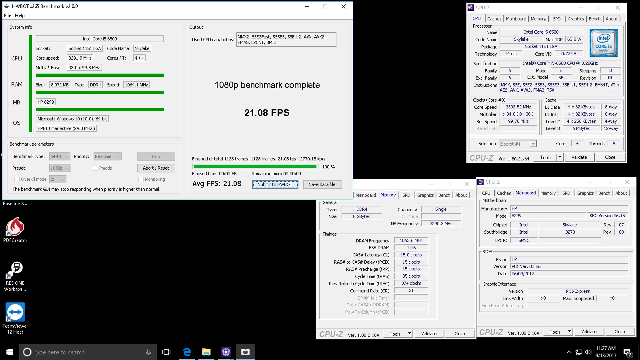Open Task View in the taskbar
This screenshot has width=640, height=360.
166,352
